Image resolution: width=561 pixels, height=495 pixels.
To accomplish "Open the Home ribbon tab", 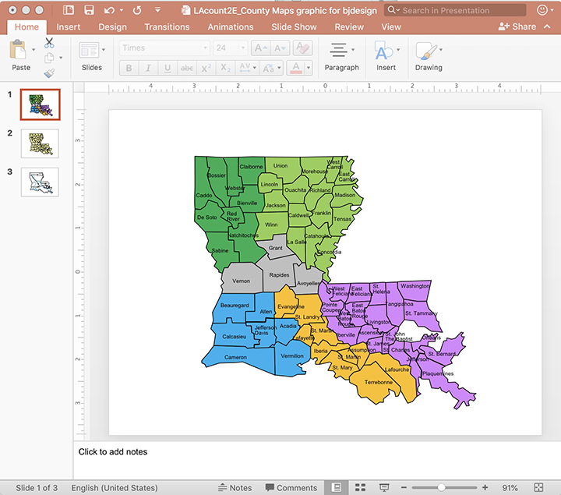I will pos(26,27).
